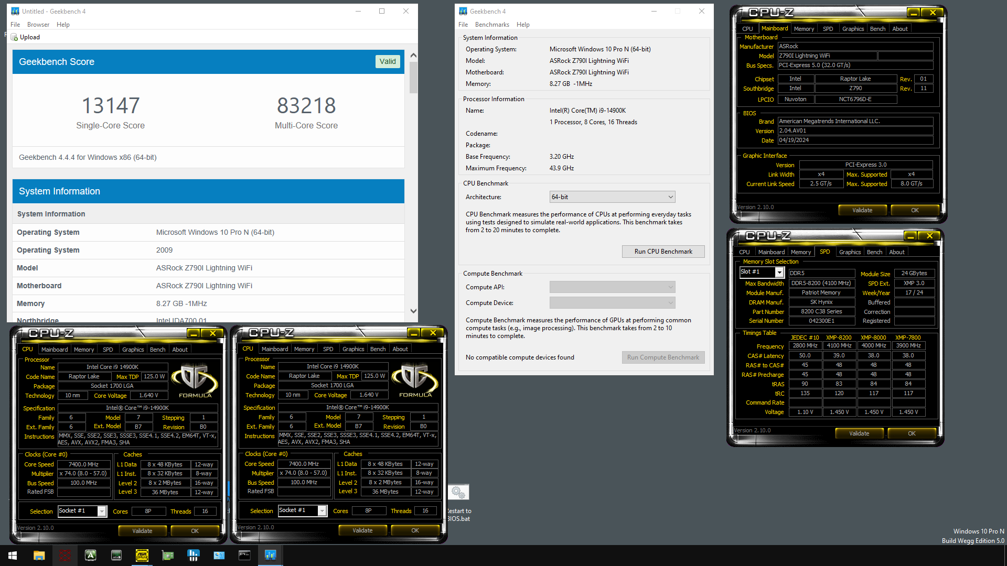Click scroll-up arrow in Geekbench results
This screenshot has width=1007, height=566.
[413, 56]
